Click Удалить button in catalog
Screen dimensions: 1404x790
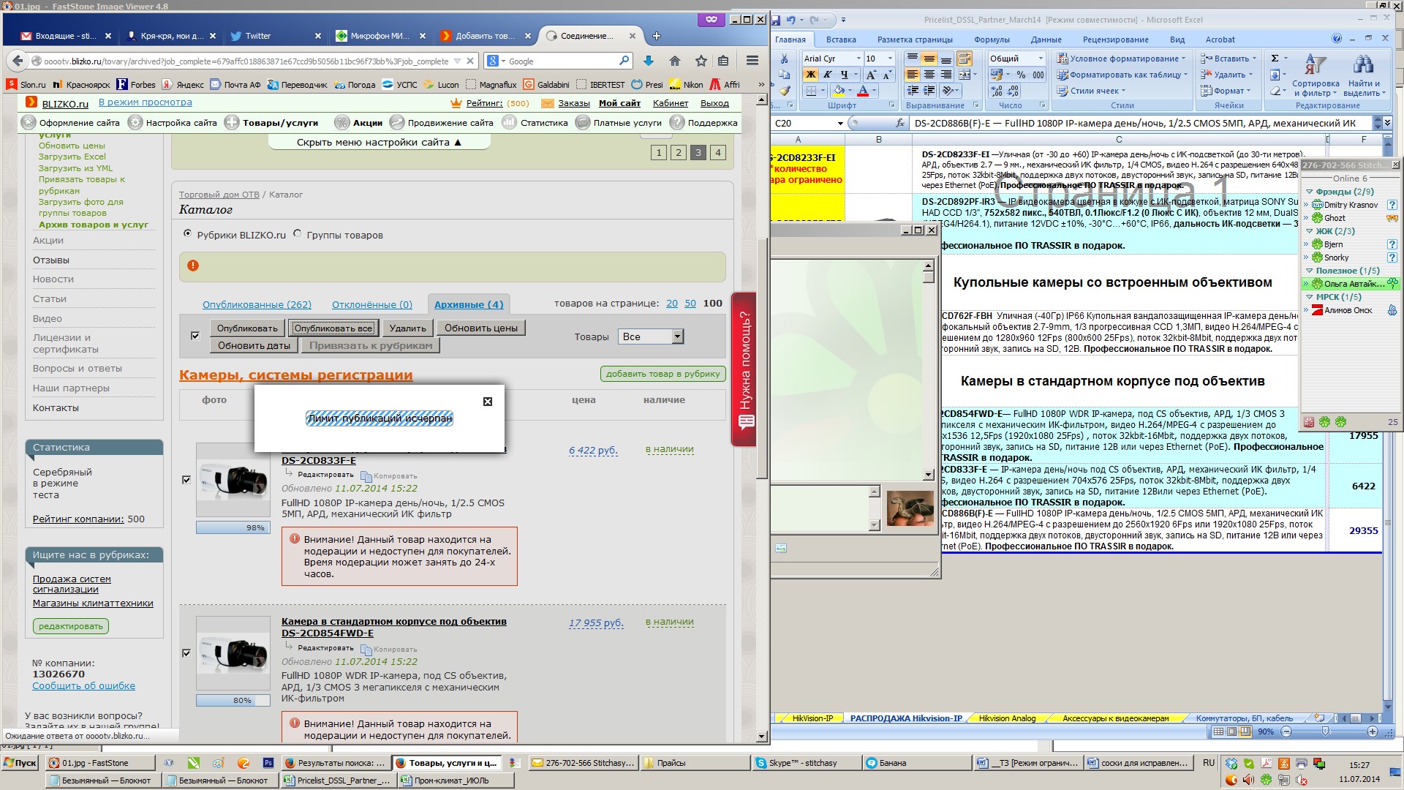pos(407,328)
